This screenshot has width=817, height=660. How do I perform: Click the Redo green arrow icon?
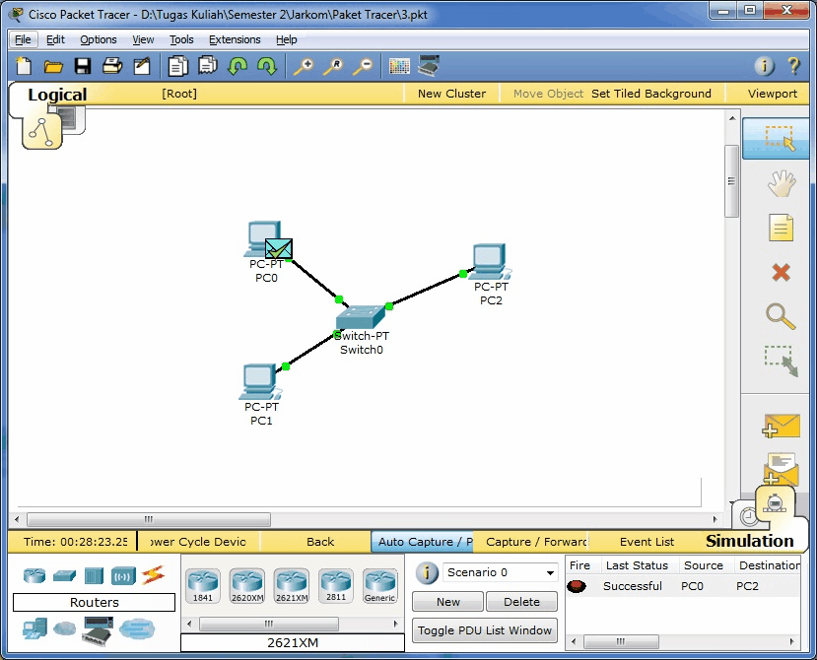pos(267,66)
